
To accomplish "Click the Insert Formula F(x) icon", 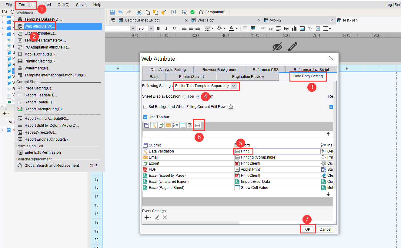I will [x=286, y=28].
